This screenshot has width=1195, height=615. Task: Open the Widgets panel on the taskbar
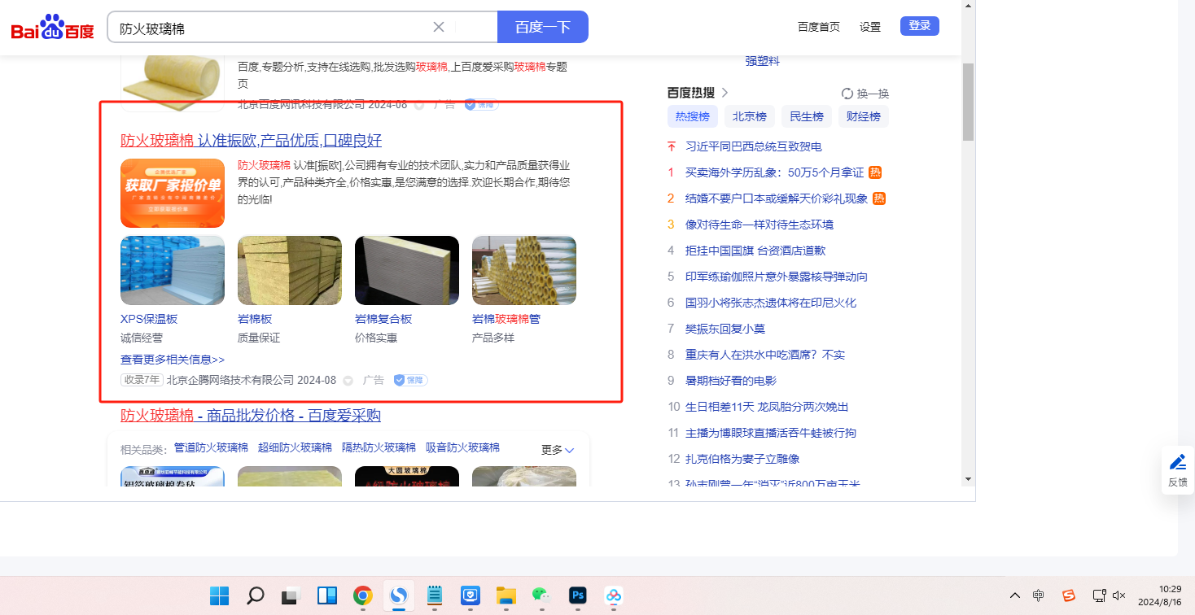[x=327, y=595]
